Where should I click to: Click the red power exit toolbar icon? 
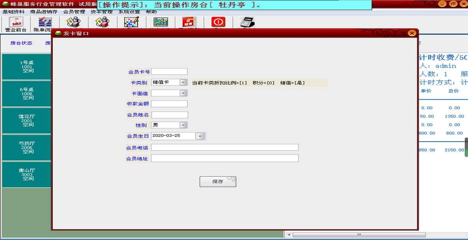pos(218,22)
